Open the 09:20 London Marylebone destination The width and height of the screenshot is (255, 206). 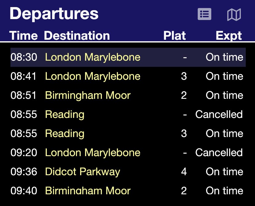click(x=92, y=153)
